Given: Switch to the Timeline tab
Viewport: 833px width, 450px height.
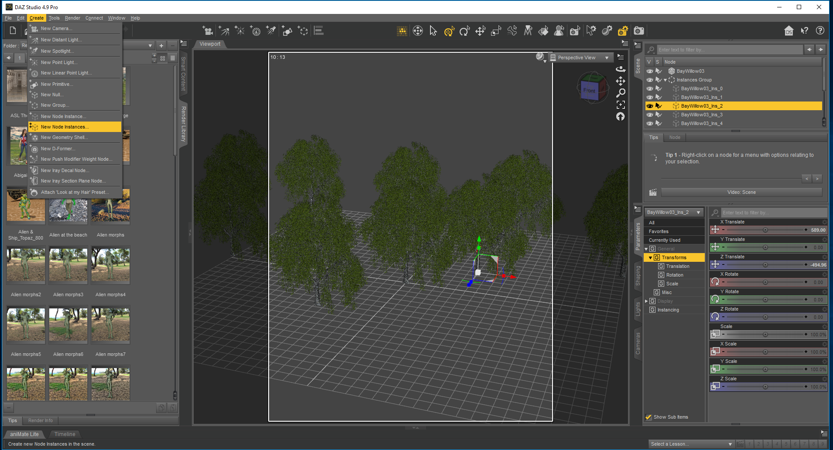Looking at the screenshot, I should point(65,434).
